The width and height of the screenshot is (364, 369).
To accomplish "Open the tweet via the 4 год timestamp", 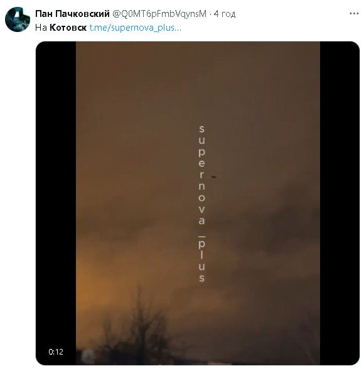I will [x=225, y=14].
